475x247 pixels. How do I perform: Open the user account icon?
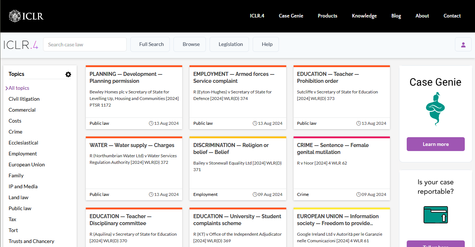click(463, 45)
